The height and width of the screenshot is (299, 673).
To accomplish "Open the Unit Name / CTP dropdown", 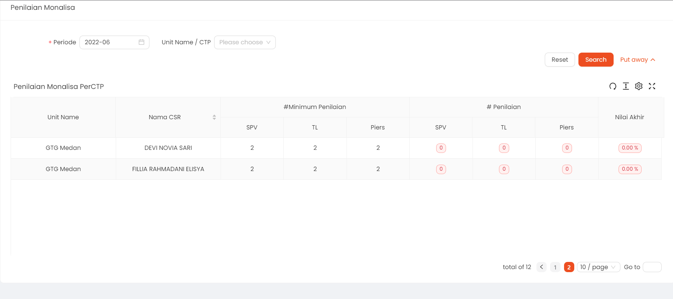I will click(244, 42).
